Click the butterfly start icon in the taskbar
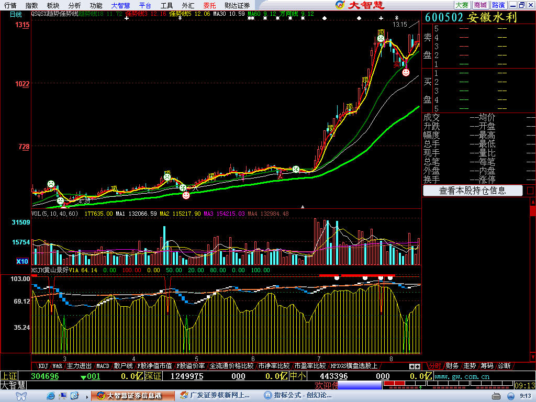 [x=21, y=396]
